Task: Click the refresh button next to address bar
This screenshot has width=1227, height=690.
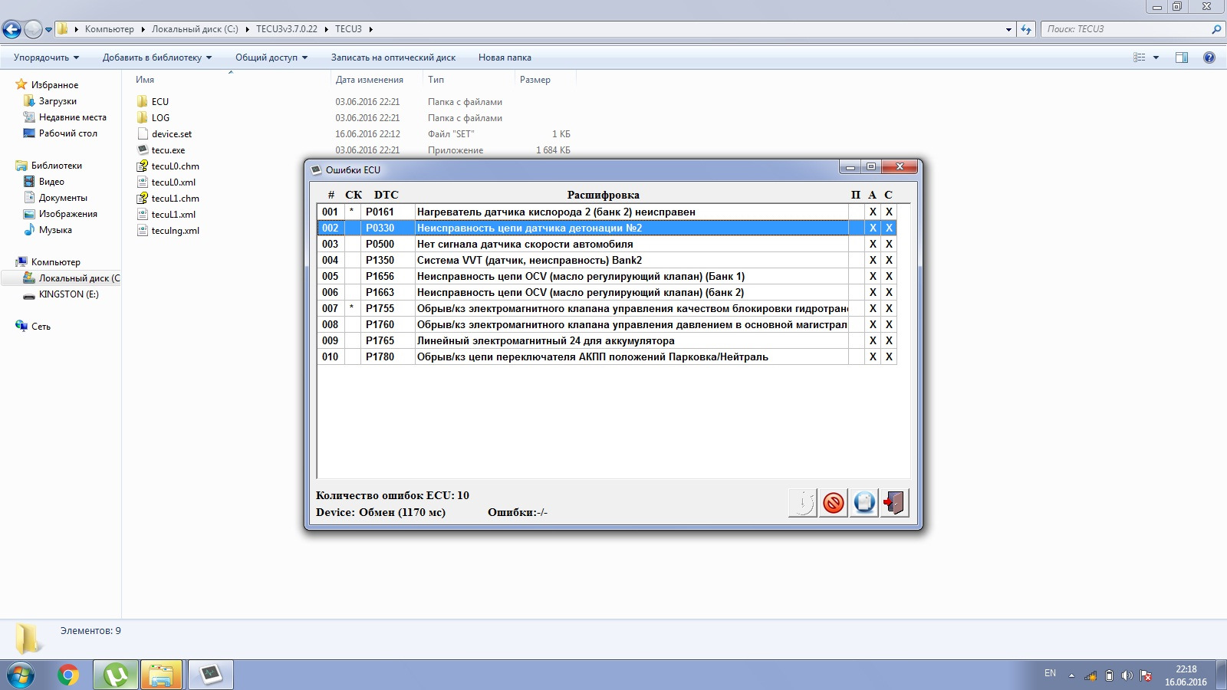Action: point(1026,29)
